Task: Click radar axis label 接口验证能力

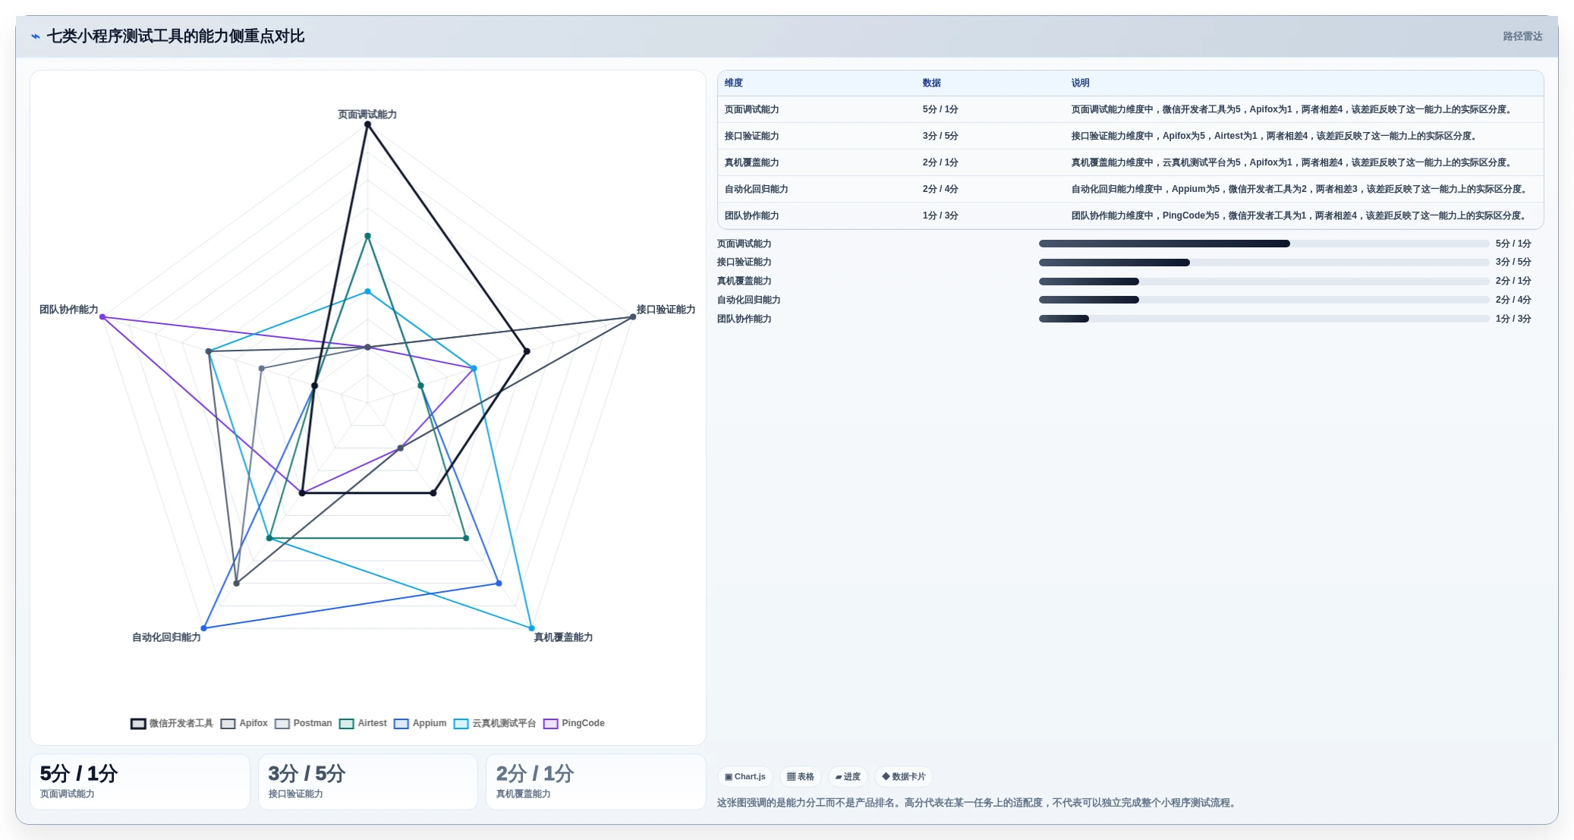Action: coord(666,310)
